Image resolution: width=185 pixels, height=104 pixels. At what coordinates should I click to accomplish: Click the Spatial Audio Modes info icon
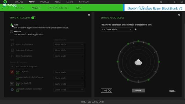179,15
